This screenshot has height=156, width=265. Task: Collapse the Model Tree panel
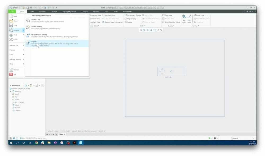[11, 85]
